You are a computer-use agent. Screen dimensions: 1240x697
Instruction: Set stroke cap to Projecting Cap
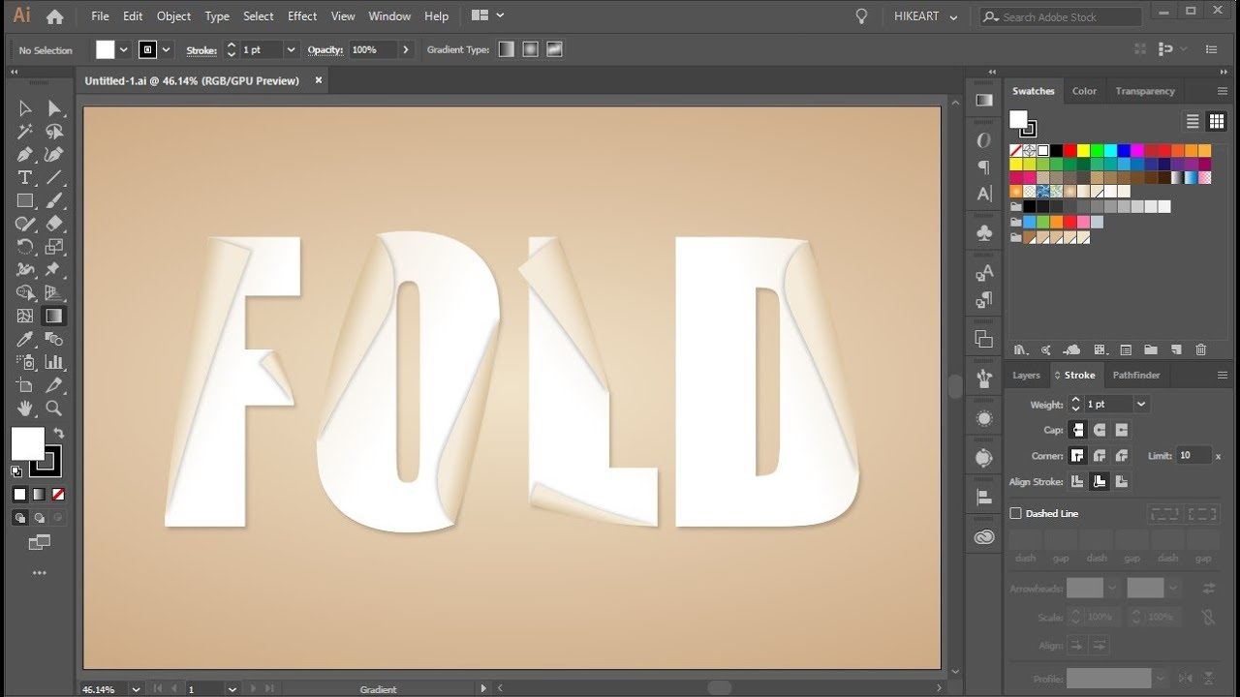1122,430
